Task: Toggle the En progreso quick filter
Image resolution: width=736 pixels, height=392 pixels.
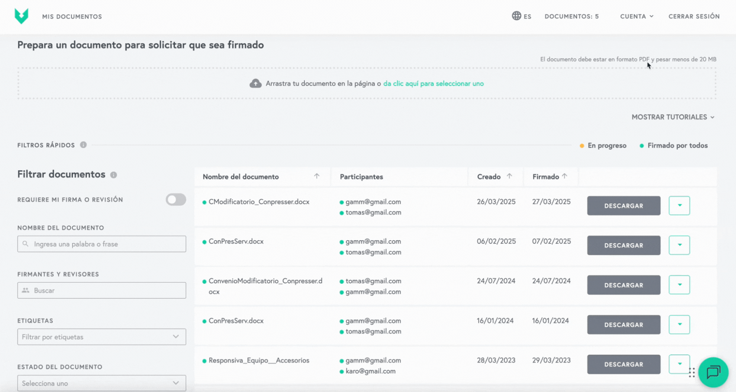Action: (x=603, y=145)
